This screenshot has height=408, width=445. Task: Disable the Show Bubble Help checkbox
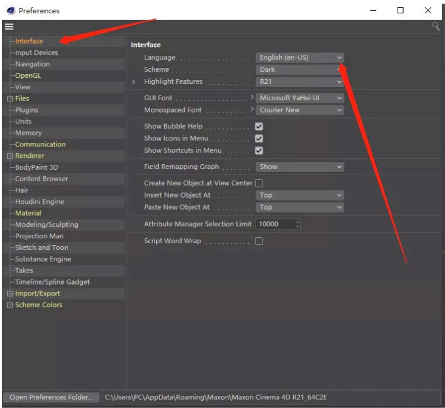click(259, 126)
